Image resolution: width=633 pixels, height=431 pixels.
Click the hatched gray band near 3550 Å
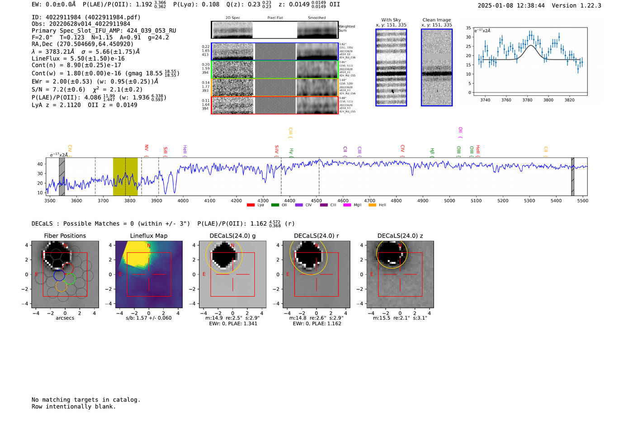tap(62, 177)
